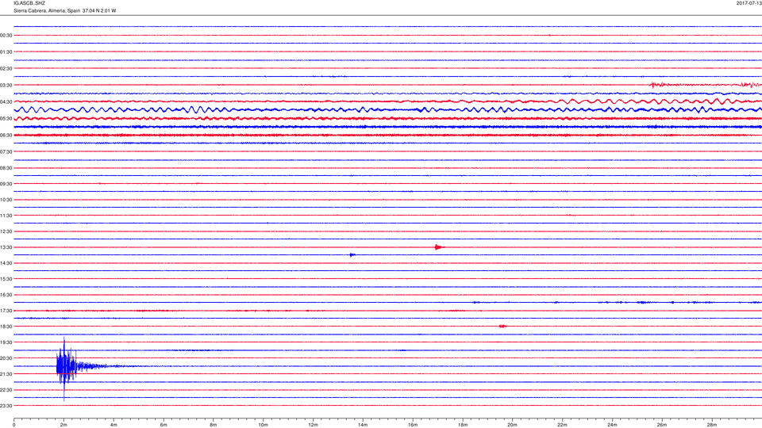Select the 19:30 time label
The height and width of the screenshot is (428, 762).
pyautogui.click(x=6, y=342)
